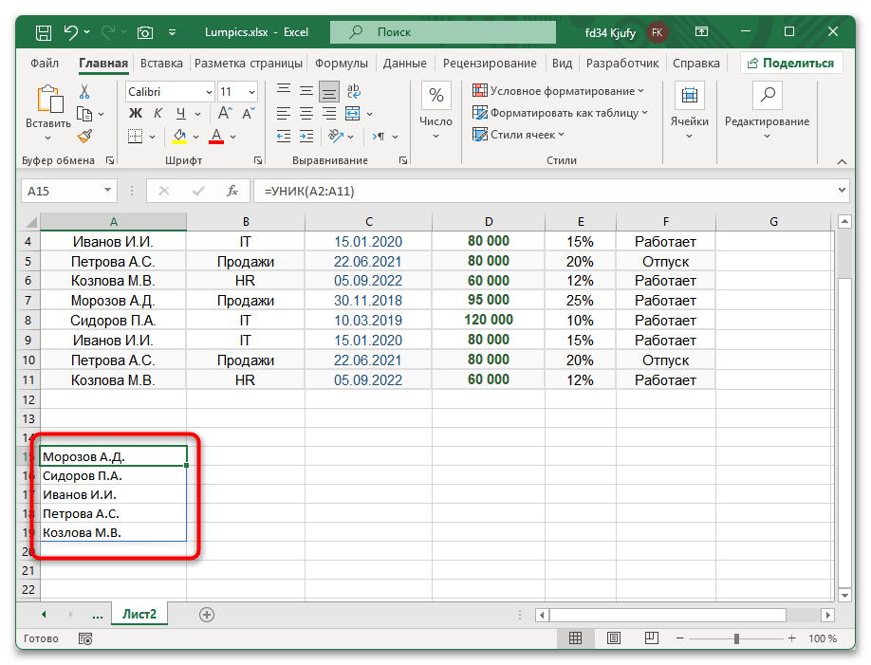871x665 pixels.
Task: Click the increase indent icon
Action: (306, 136)
